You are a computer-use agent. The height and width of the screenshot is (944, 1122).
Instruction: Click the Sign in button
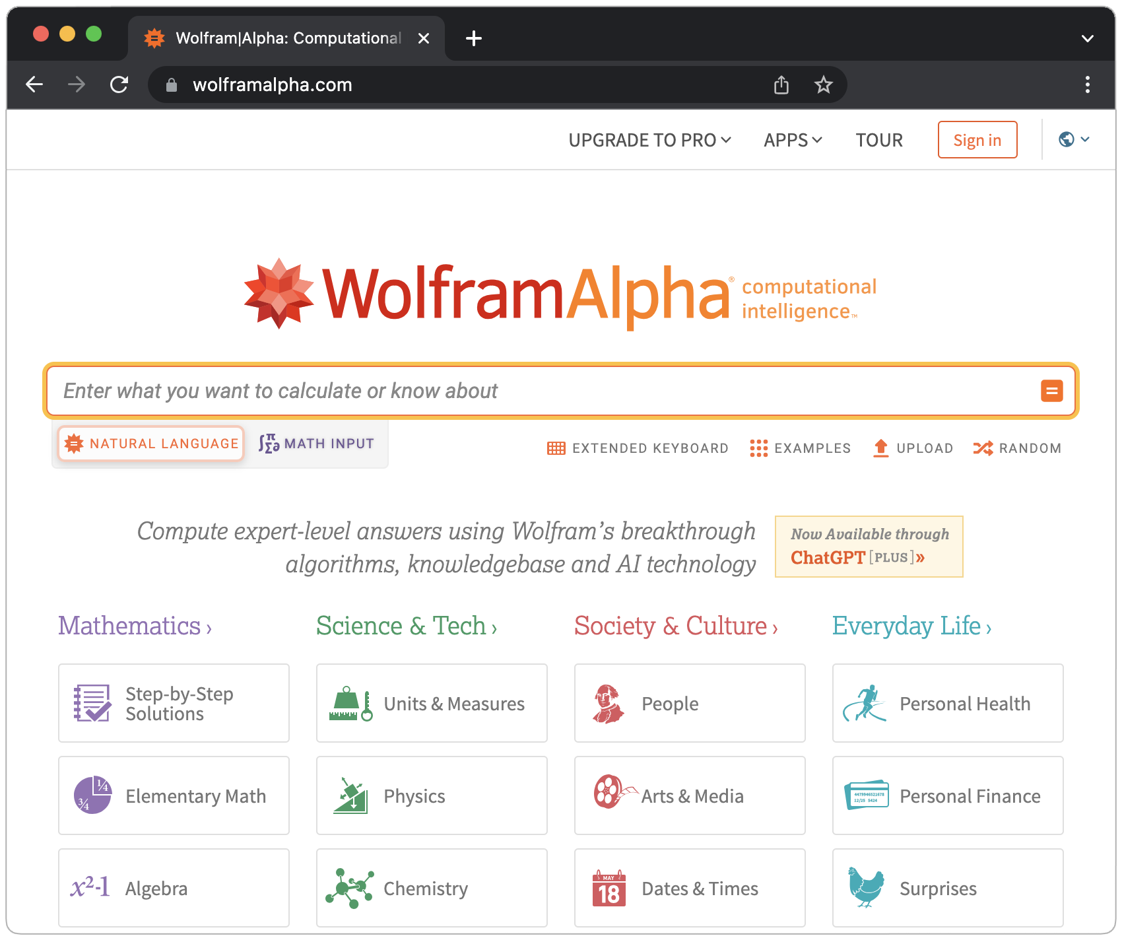click(x=977, y=140)
